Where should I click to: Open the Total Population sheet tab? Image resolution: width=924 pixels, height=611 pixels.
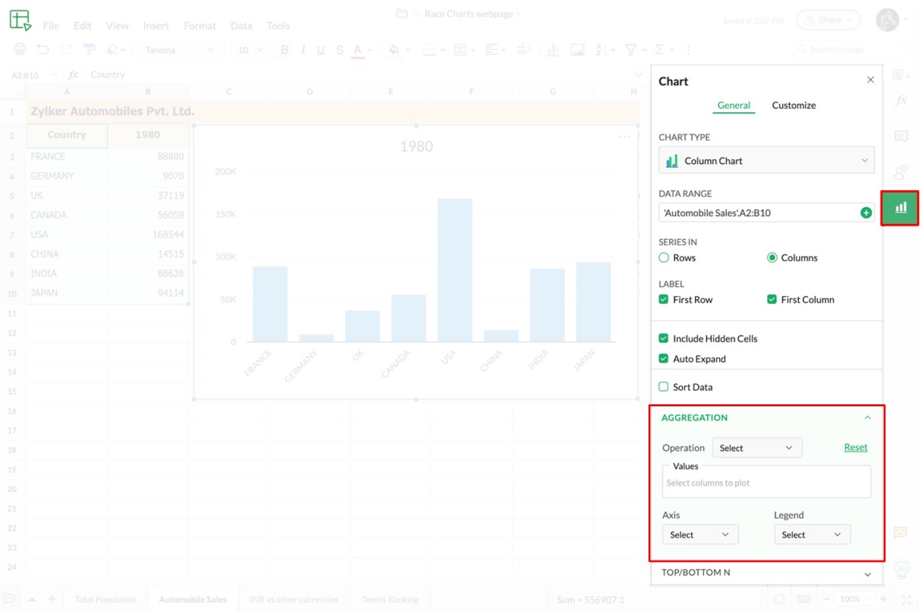click(x=105, y=600)
